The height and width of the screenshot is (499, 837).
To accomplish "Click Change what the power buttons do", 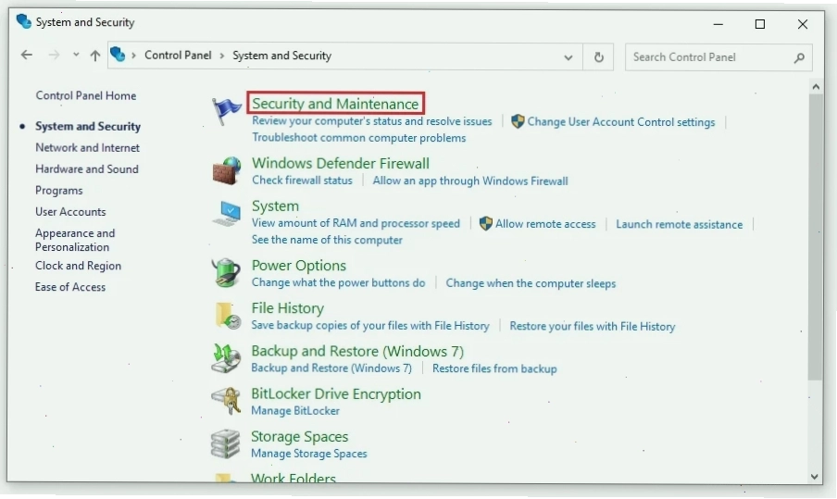I will click(x=339, y=283).
